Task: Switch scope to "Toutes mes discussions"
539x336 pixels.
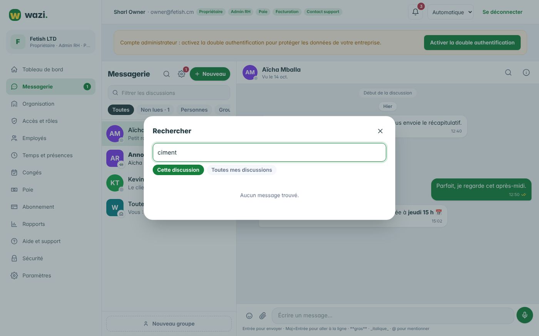Action: click(x=241, y=170)
